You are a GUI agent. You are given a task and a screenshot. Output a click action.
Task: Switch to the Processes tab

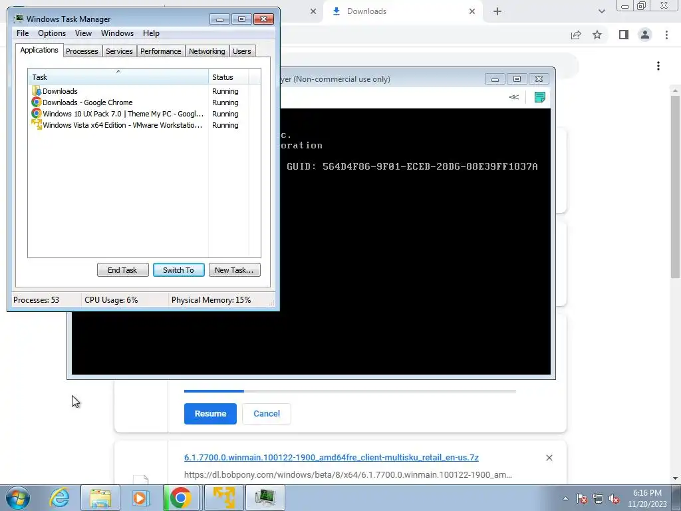[x=82, y=51]
